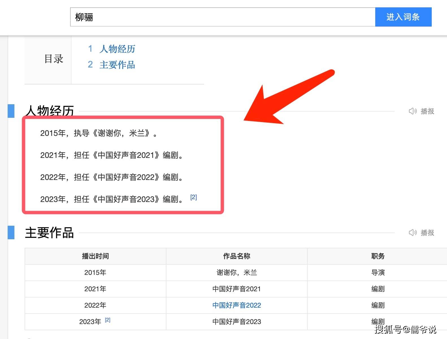The width and height of the screenshot is (447, 339).
Task: Click speaker icon beside 人物经历 heading
Action: (413, 111)
